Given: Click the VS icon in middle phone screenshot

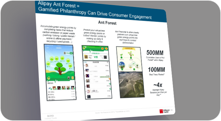Looking at the screenshot, I should [x=96, y=57].
